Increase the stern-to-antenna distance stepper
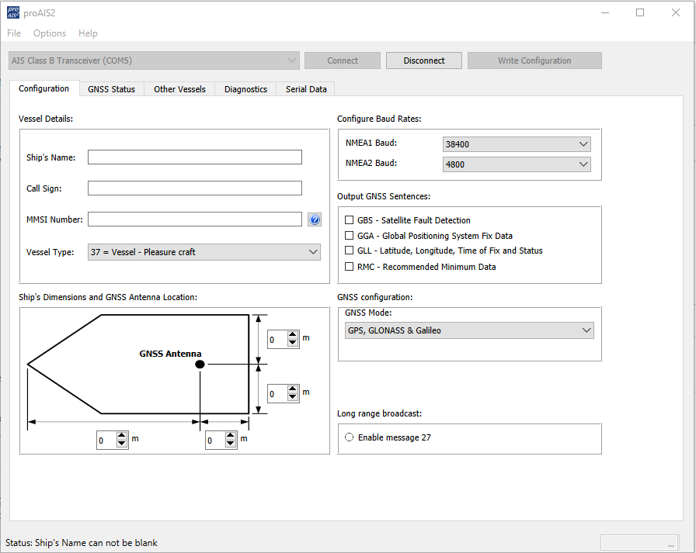The image size is (696, 553). [x=231, y=436]
